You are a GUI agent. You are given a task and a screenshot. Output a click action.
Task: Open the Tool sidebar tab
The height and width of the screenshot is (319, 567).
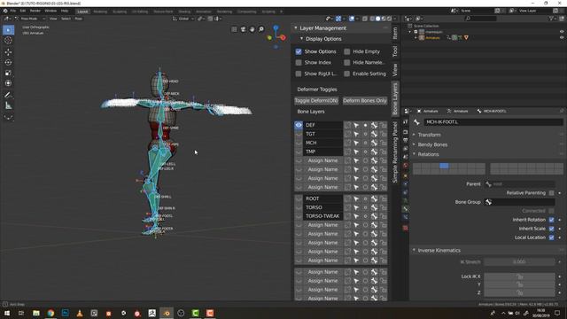[395, 51]
